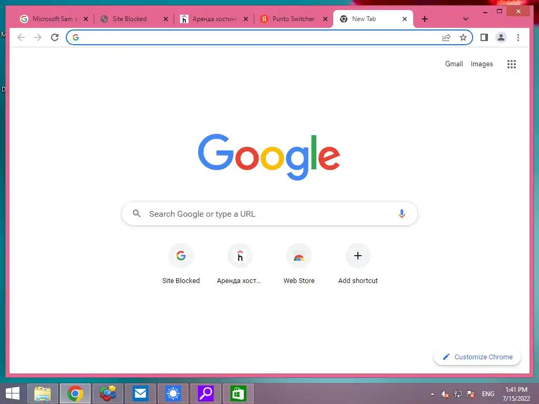Switch to the Site Blocked tab

[x=129, y=19]
